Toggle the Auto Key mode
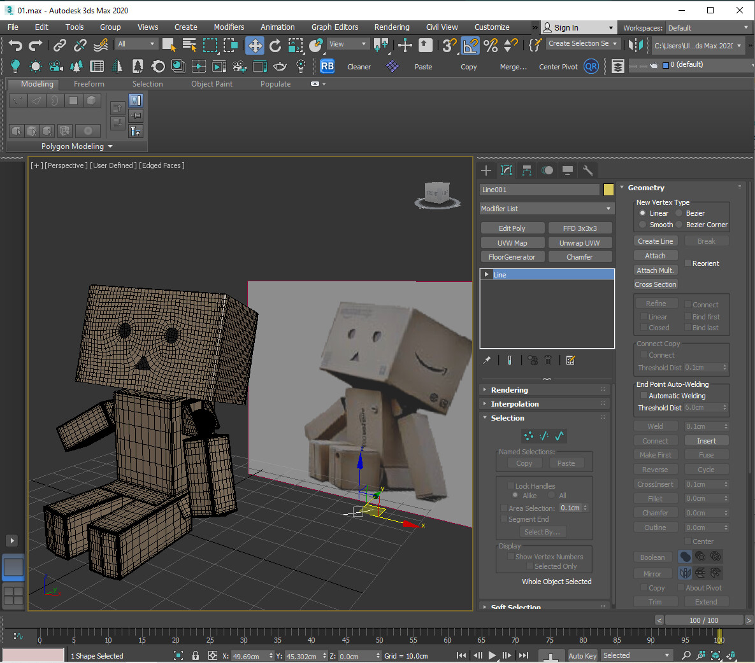The image size is (755, 663). pyautogui.click(x=582, y=656)
